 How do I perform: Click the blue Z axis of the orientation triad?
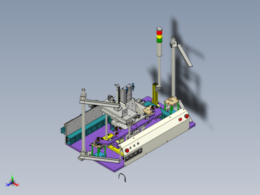click(8, 184)
